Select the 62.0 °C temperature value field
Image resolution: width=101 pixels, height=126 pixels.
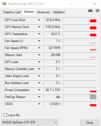[52, 34]
